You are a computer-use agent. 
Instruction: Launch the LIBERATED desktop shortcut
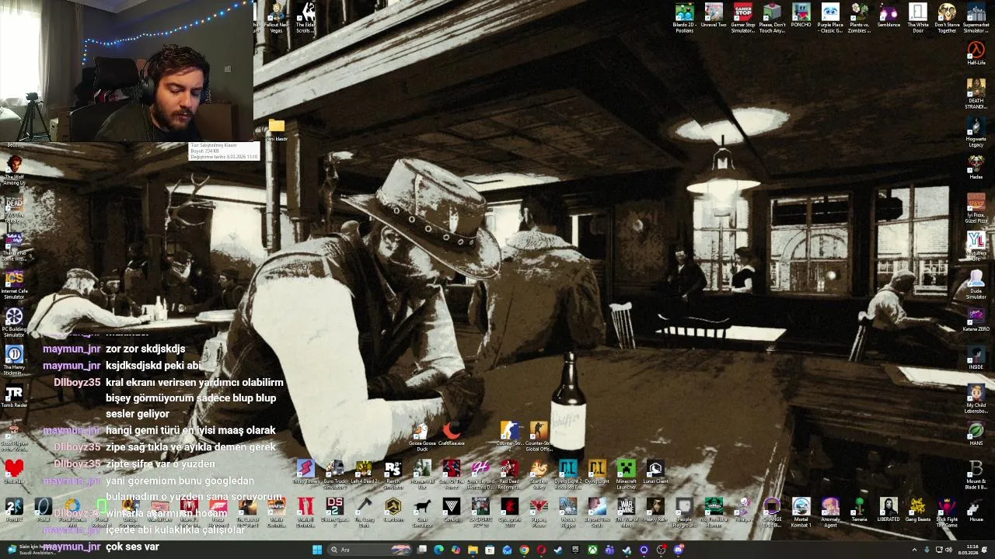tap(889, 510)
